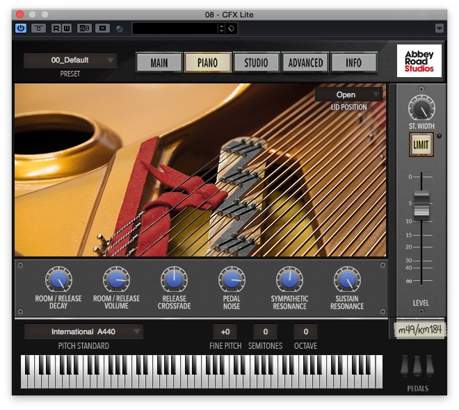
Task: Open the top-right plugin toolbar dropdown arrow
Action: [439, 28]
